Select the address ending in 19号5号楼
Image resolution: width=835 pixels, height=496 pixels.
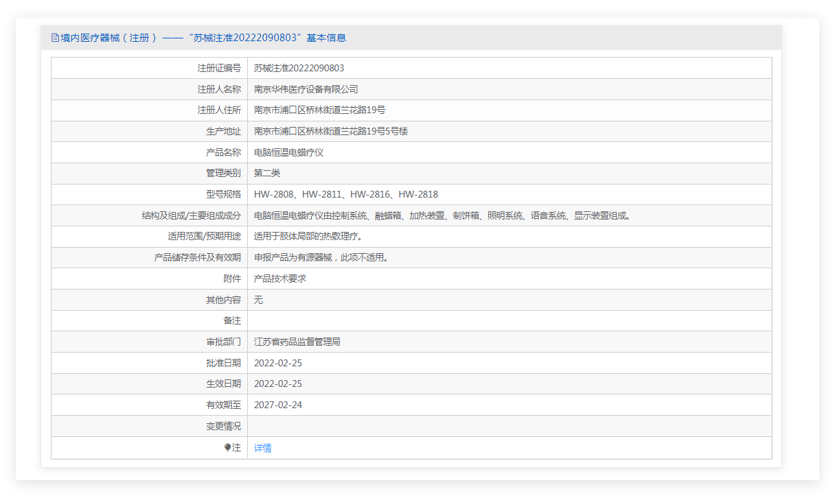point(331,131)
